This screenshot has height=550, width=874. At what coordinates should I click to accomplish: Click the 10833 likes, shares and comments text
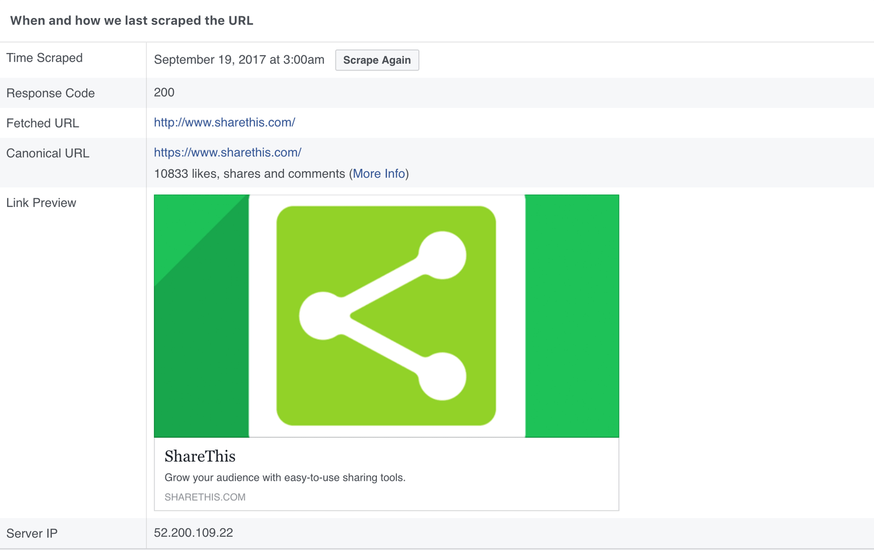(x=250, y=174)
